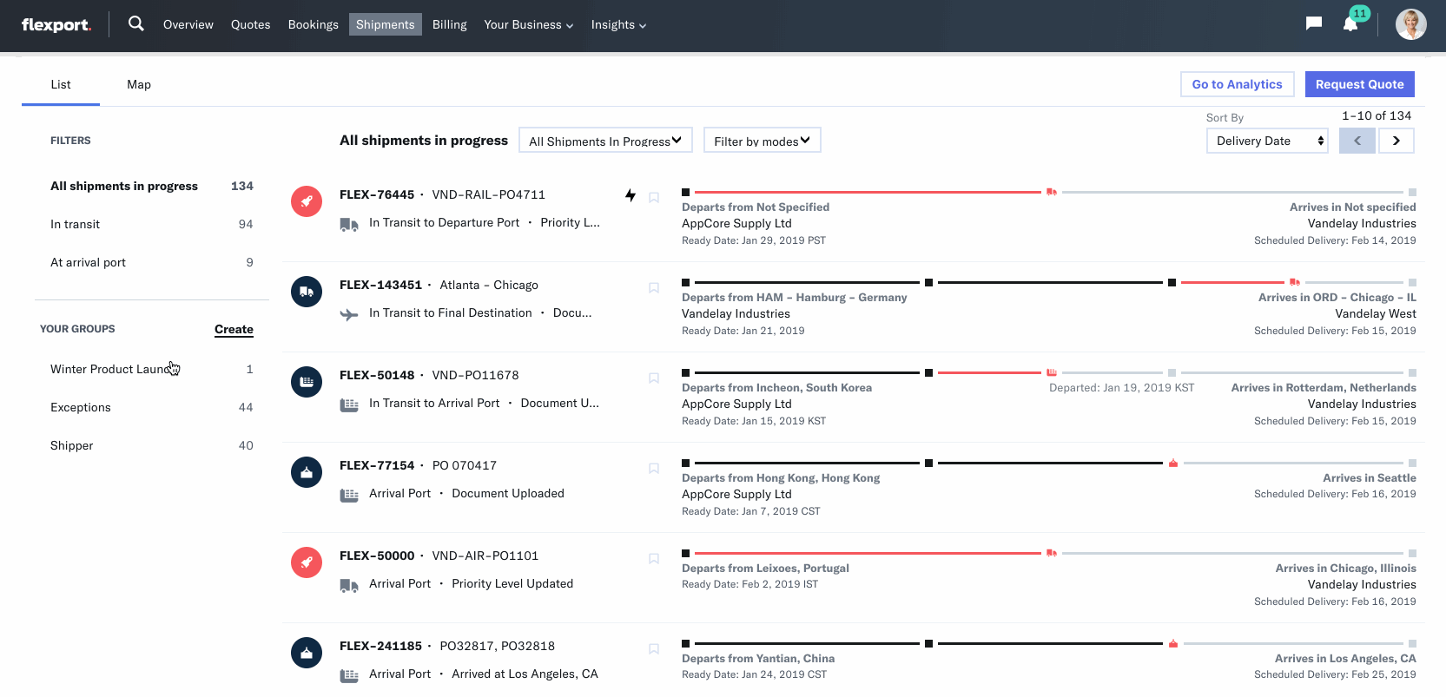Click the search magnifier icon
This screenshot has height=697, width=1446.
pyautogui.click(x=135, y=24)
